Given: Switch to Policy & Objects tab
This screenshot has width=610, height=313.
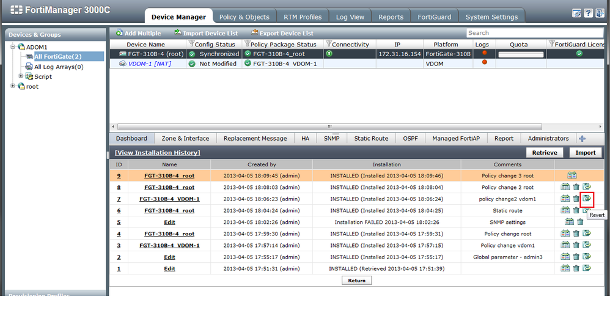Looking at the screenshot, I should click(x=244, y=17).
